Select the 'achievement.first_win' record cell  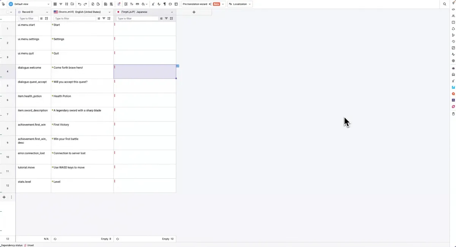pos(33,129)
